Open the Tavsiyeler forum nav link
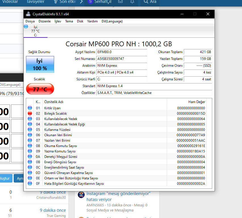The height and width of the screenshot is (218, 242). [36, 2]
